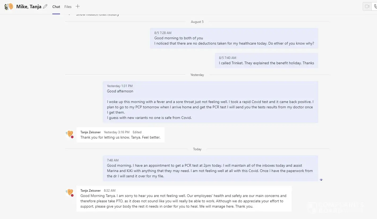Image resolution: width=377 pixels, height=219 pixels.
Task: Click the 8:32 AM 'please take PTO' message
Action: click(x=183, y=201)
